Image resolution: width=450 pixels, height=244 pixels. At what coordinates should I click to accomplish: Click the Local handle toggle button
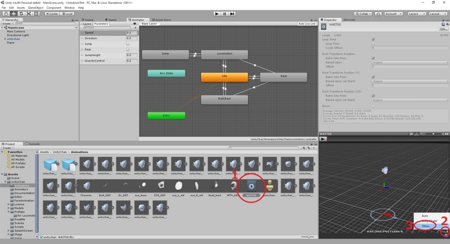(x=67, y=14)
